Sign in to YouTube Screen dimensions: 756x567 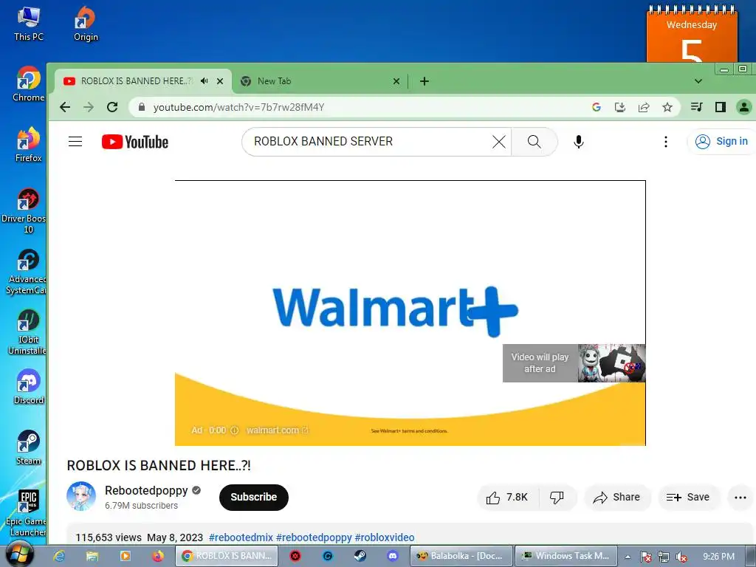721,141
